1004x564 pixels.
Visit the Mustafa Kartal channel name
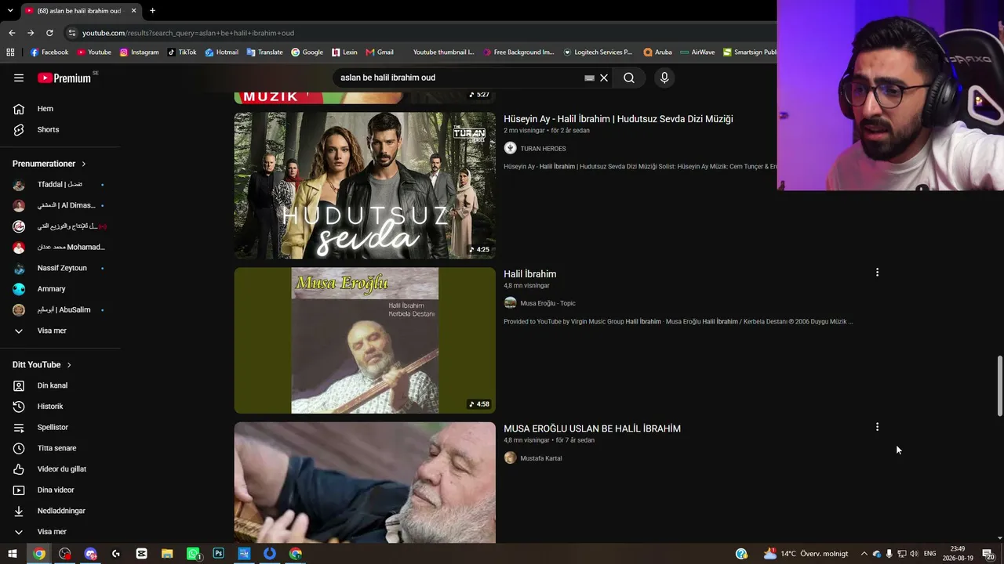tap(541, 458)
